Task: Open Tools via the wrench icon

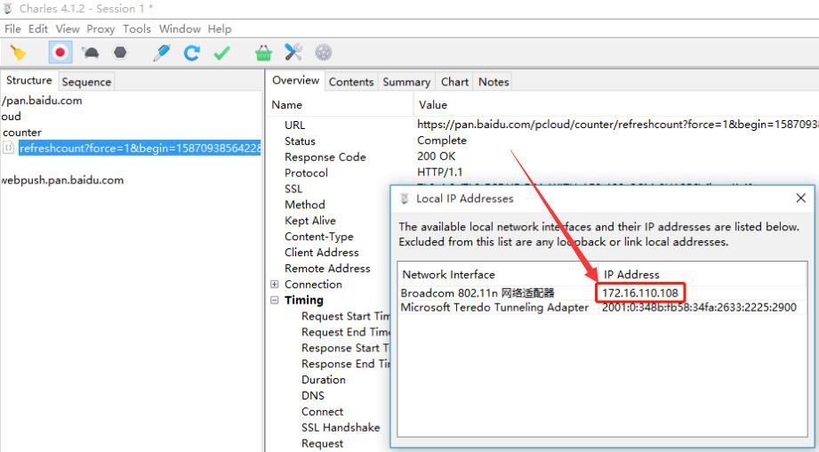Action: [x=293, y=52]
